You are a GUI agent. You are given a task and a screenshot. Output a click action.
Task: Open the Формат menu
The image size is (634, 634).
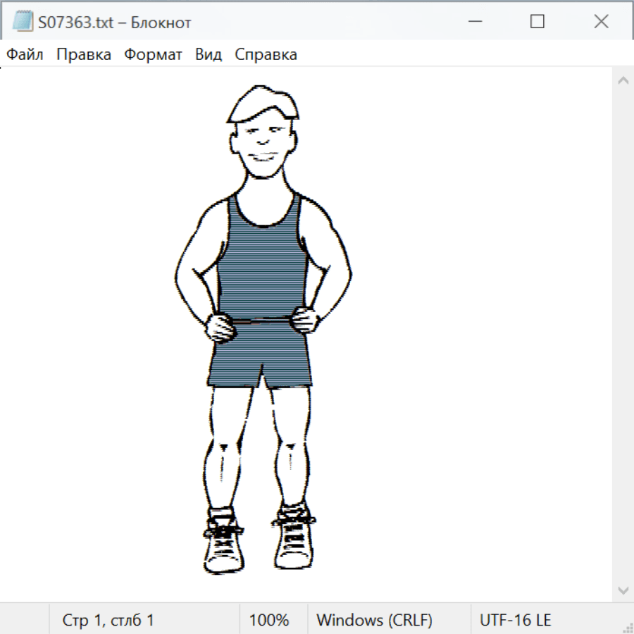(153, 55)
